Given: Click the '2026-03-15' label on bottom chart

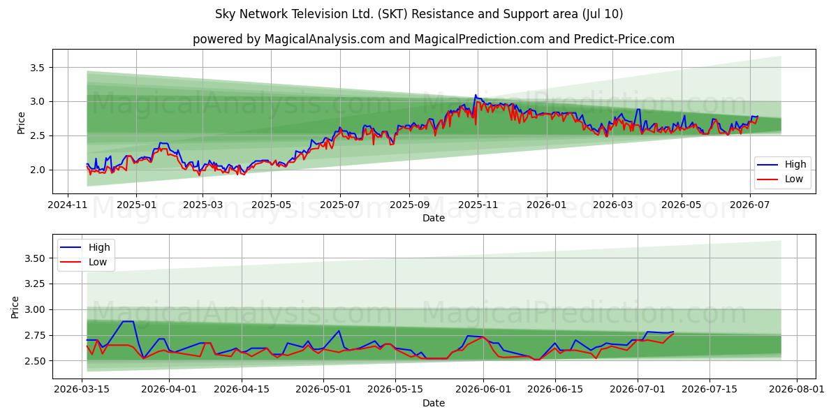Looking at the screenshot, I should [x=82, y=391].
